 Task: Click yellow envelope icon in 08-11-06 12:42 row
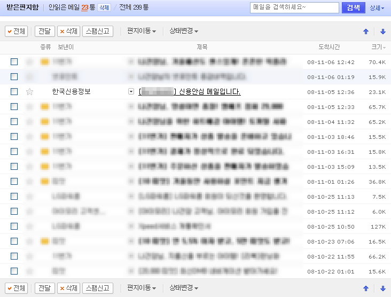coord(45,61)
